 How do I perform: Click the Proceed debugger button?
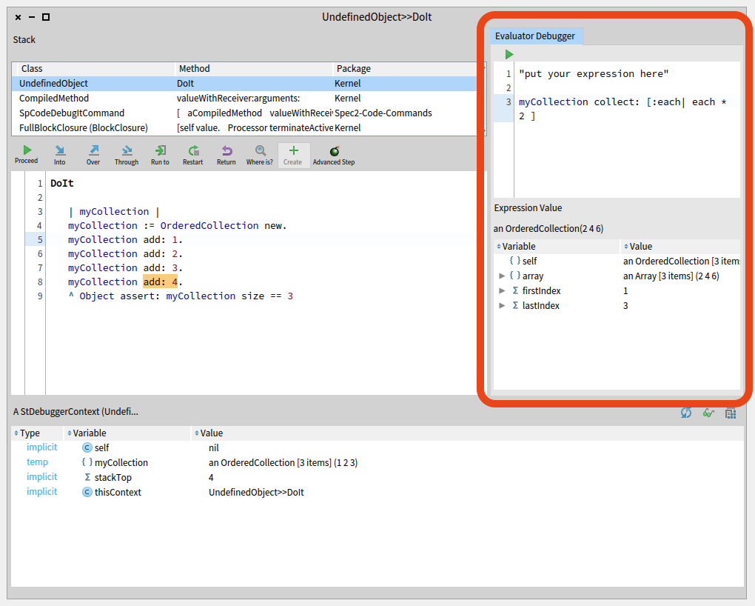(x=27, y=154)
